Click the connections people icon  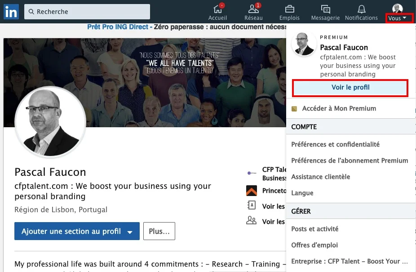pyautogui.click(x=252, y=220)
